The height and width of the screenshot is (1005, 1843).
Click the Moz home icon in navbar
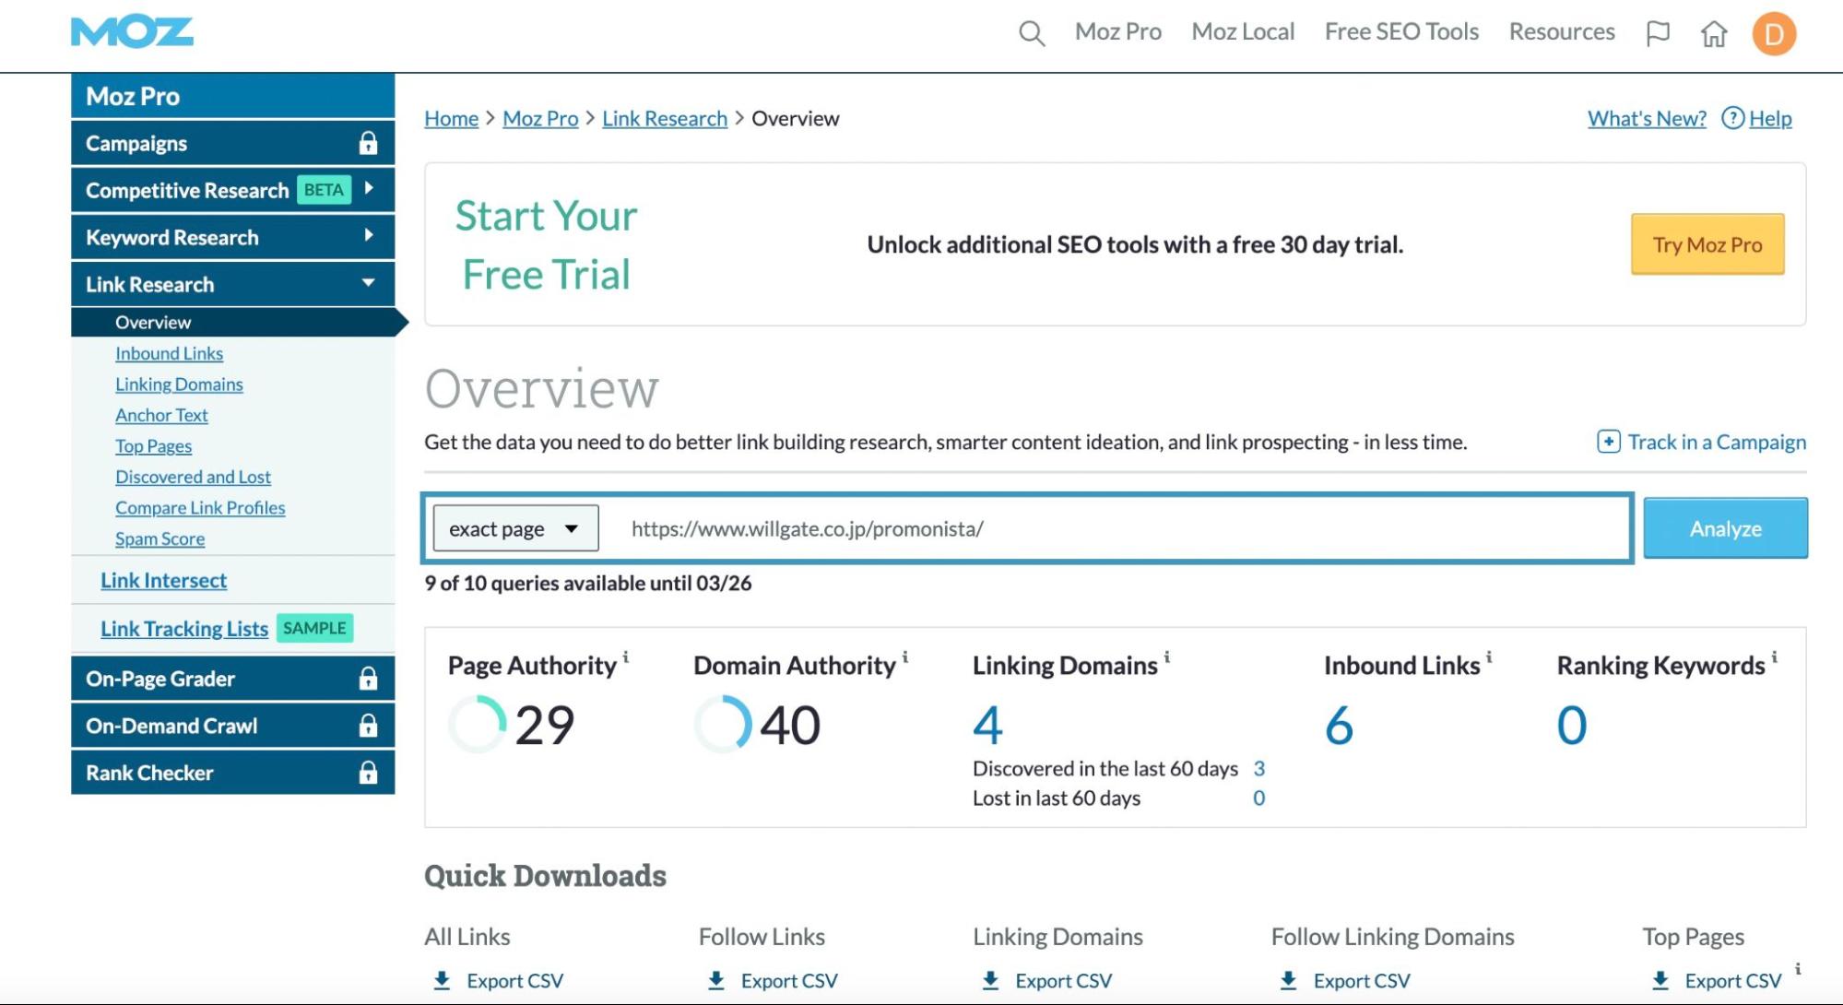[x=1716, y=33]
